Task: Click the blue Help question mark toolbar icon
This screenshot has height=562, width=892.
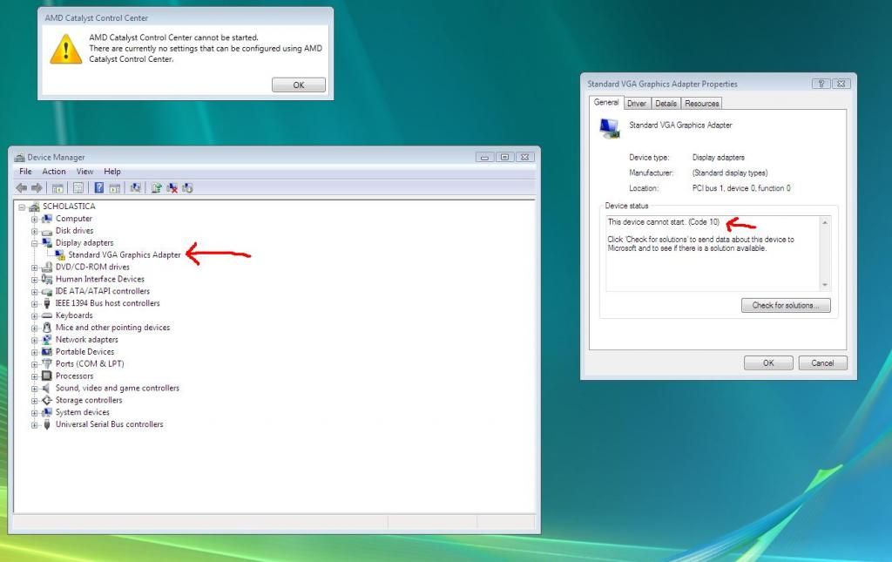Action: point(99,187)
